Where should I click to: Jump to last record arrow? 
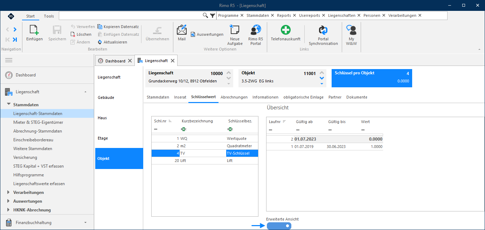(x=15, y=40)
